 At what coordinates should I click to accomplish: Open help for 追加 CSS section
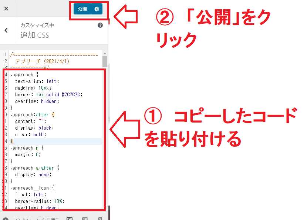[x=100, y=26]
